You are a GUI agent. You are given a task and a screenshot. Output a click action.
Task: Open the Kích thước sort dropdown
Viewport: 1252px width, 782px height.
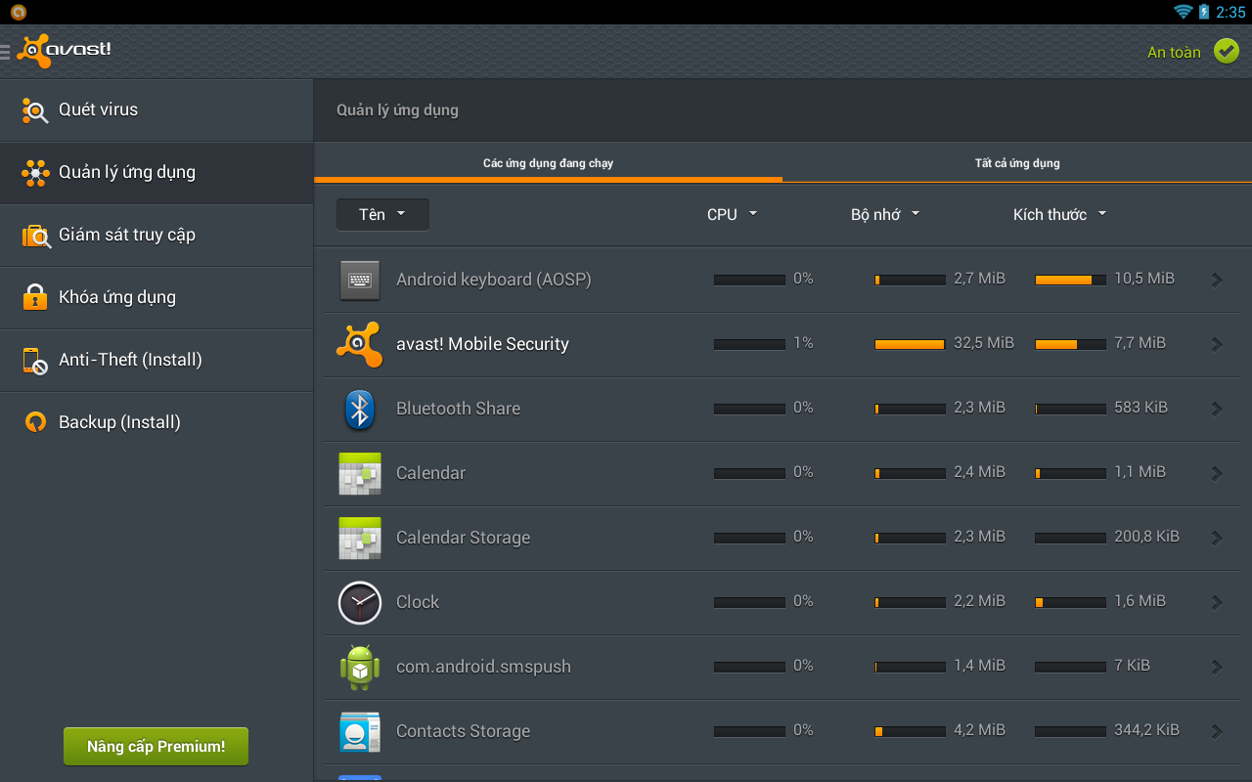[x=1059, y=215]
